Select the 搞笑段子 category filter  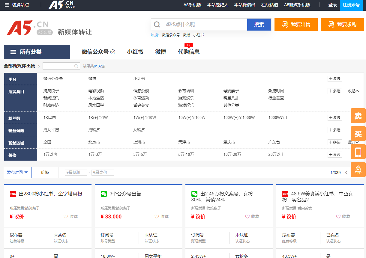point(51,91)
